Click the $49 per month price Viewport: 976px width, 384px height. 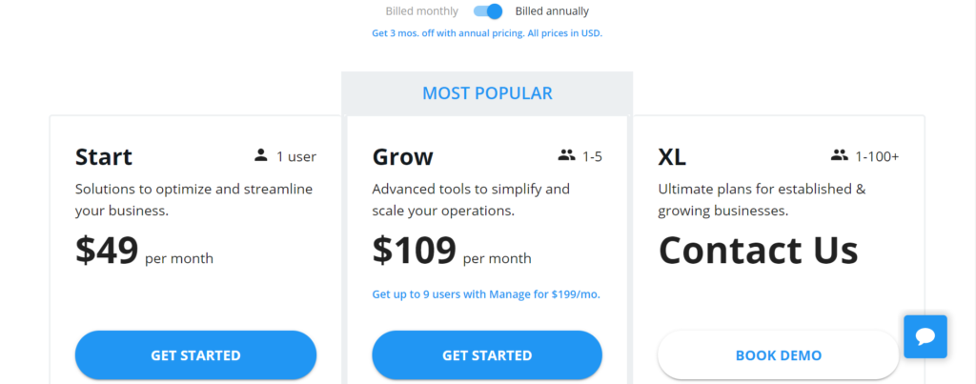click(x=145, y=251)
